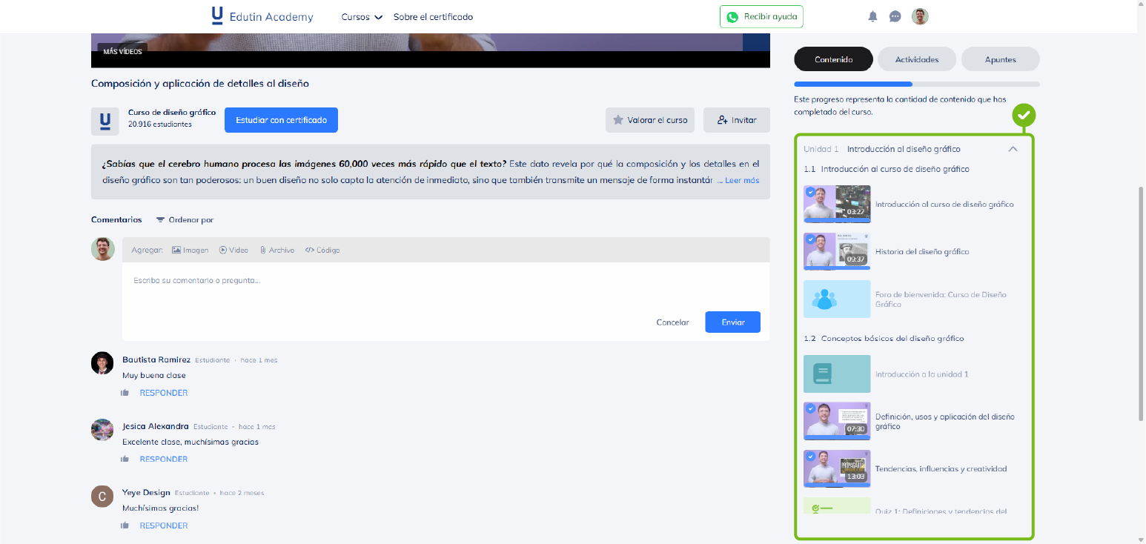This screenshot has width=1146, height=544.
Task: Switch to the Actividades tab
Action: [916, 59]
